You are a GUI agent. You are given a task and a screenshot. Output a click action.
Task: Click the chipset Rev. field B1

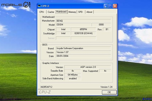pyautogui.click(x=107, y=29)
